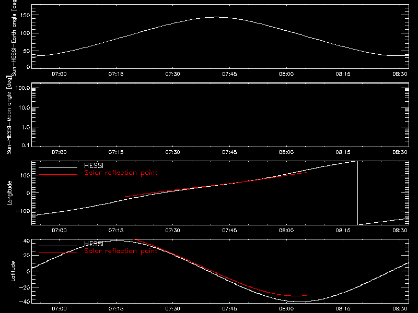Click the 20 tick label on Latitude plot
Viewport: 418px width, 313px height.
tap(27, 256)
